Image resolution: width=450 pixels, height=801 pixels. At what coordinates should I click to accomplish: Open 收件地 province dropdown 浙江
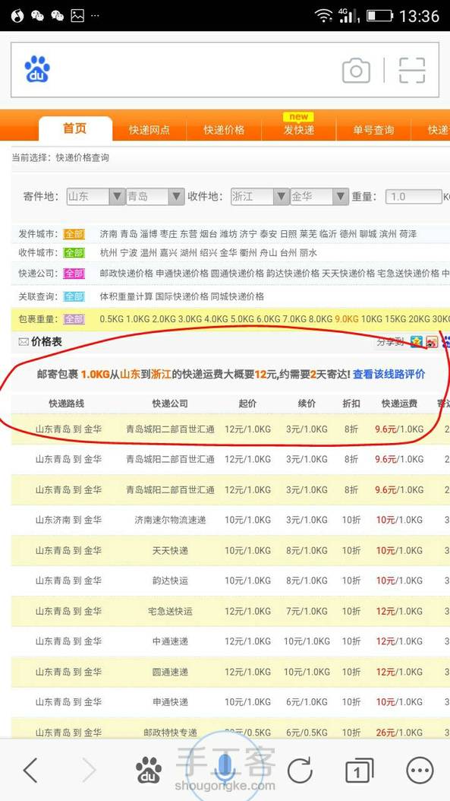(x=260, y=197)
